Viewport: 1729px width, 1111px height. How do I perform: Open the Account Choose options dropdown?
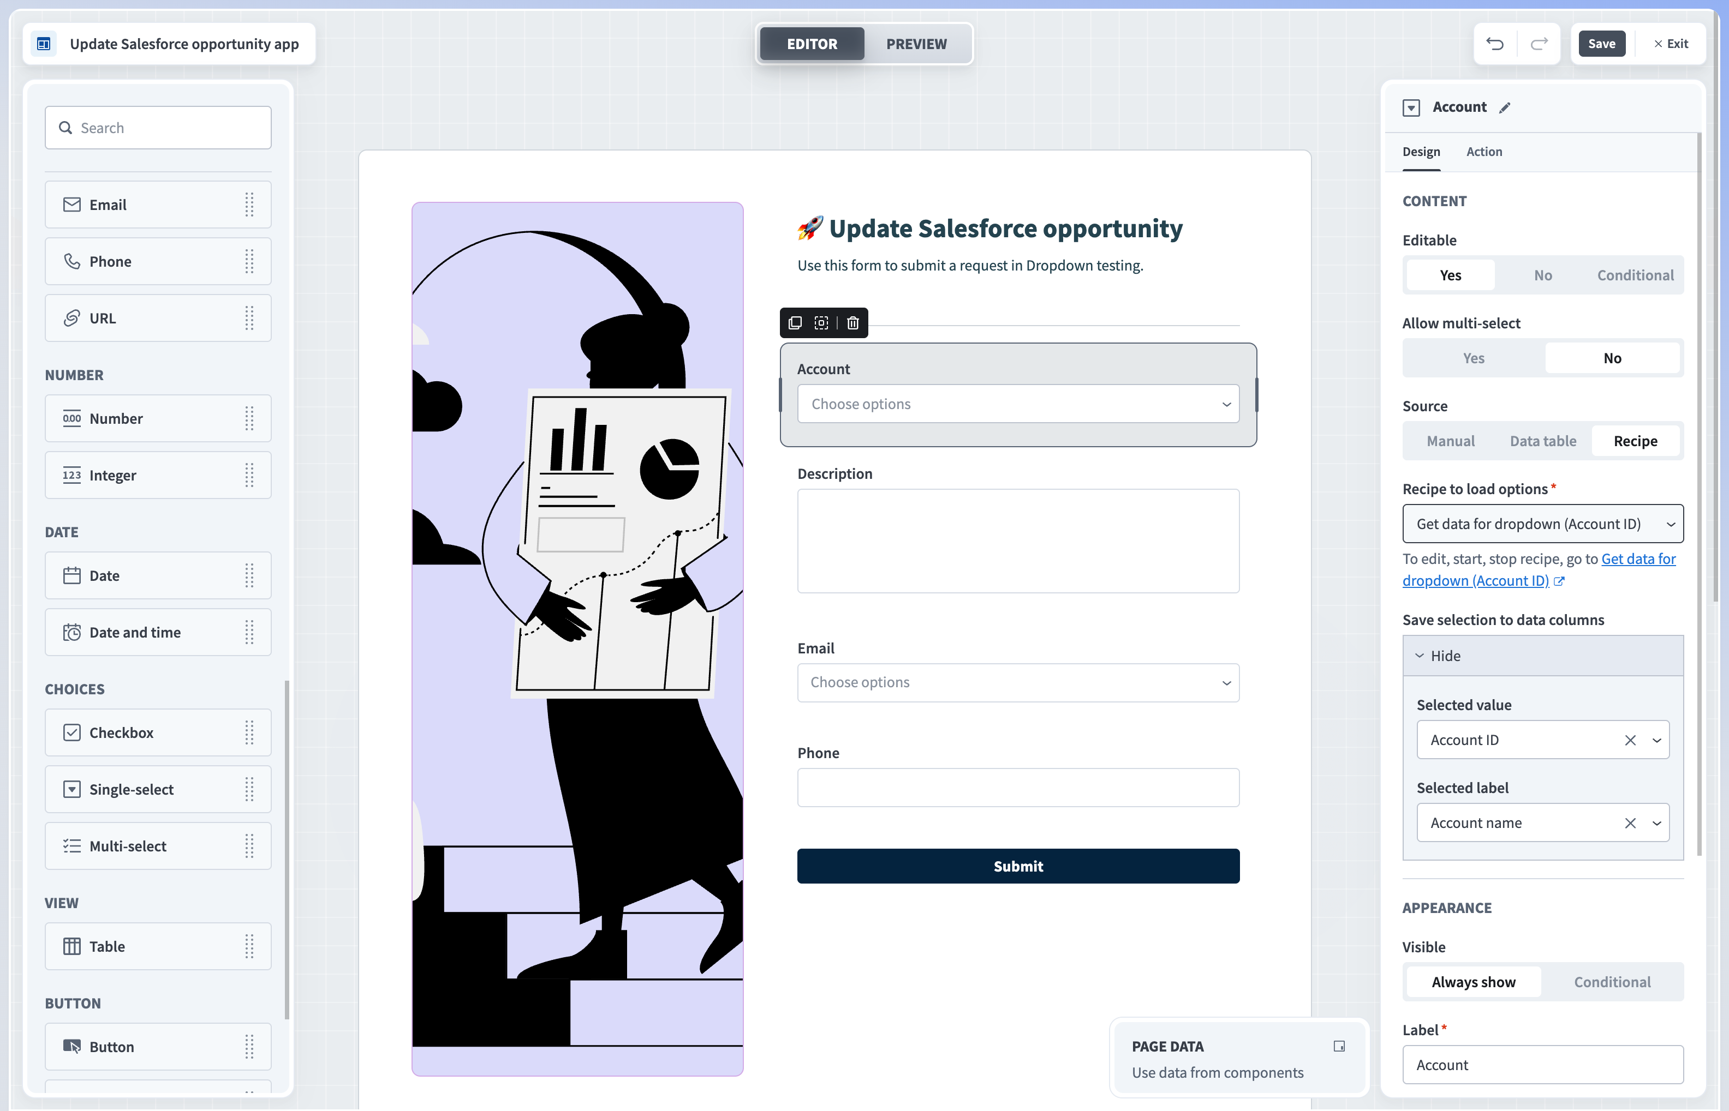coord(1018,404)
